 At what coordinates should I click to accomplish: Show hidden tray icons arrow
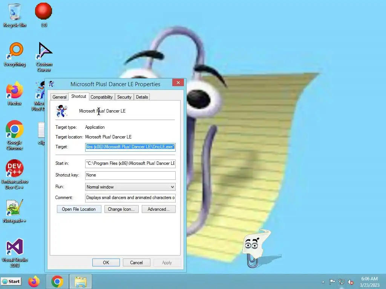tap(323, 282)
